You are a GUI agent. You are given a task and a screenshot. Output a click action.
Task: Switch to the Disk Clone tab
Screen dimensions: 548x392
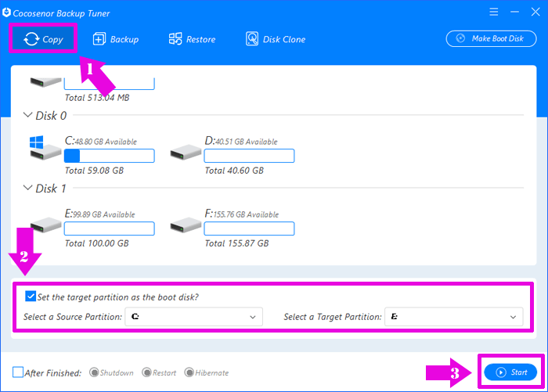[x=276, y=39]
